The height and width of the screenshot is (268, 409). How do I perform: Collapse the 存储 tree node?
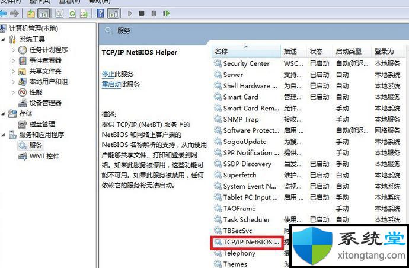click(3, 114)
